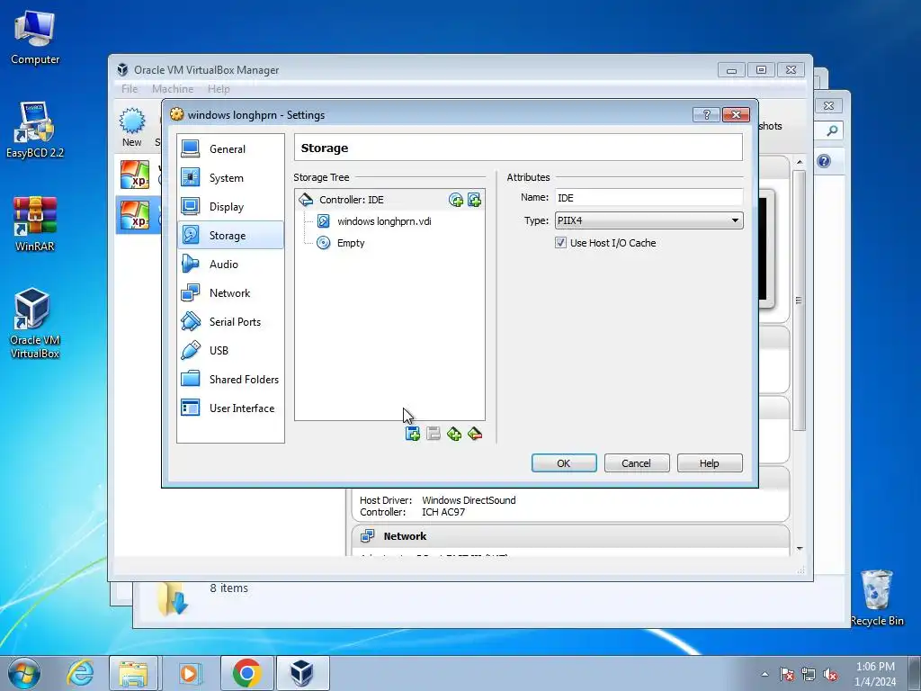Click the add storage attachment icon
This screenshot has width=921, height=691.
454,434
